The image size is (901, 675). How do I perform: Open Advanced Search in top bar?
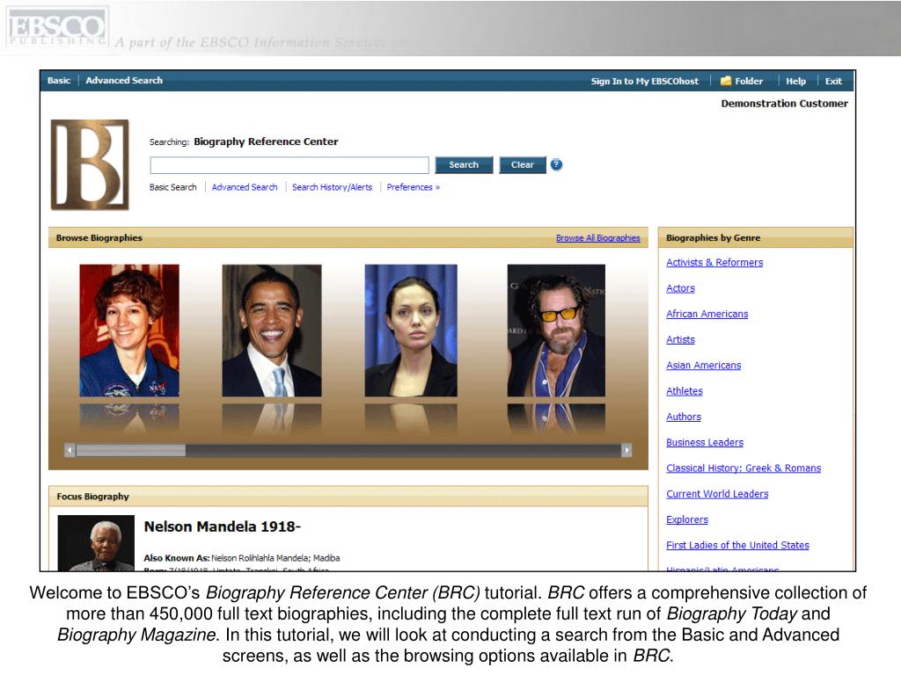point(124,80)
